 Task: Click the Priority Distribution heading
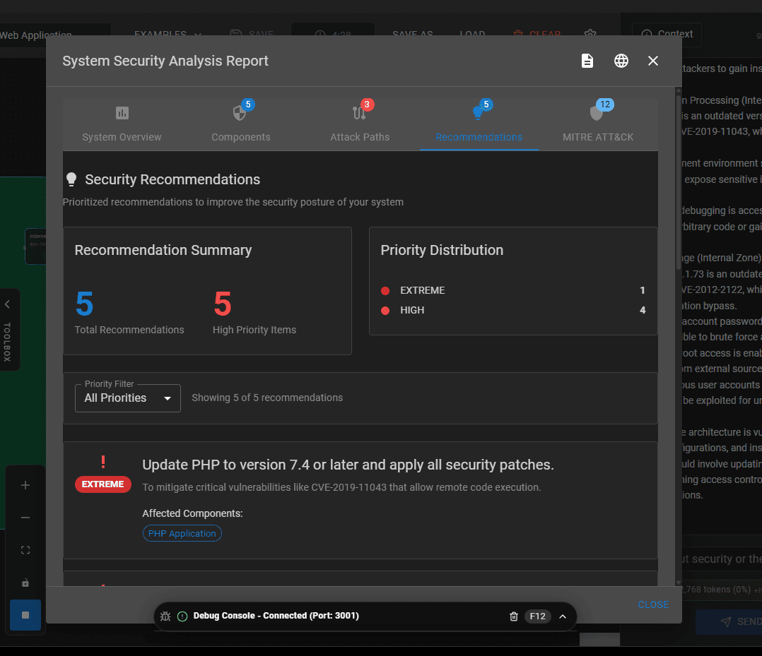(x=442, y=250)
